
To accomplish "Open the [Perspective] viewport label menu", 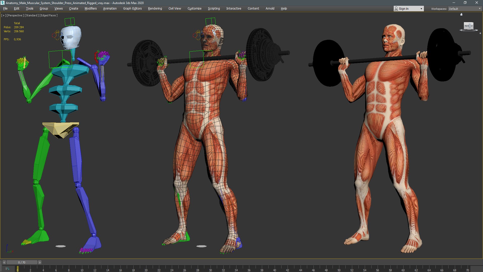I will tap(15, 15).
